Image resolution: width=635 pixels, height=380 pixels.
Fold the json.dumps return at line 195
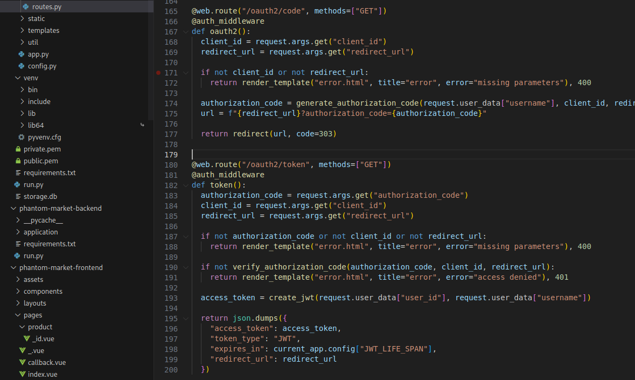pyautogui.click(x=185, y=319)
